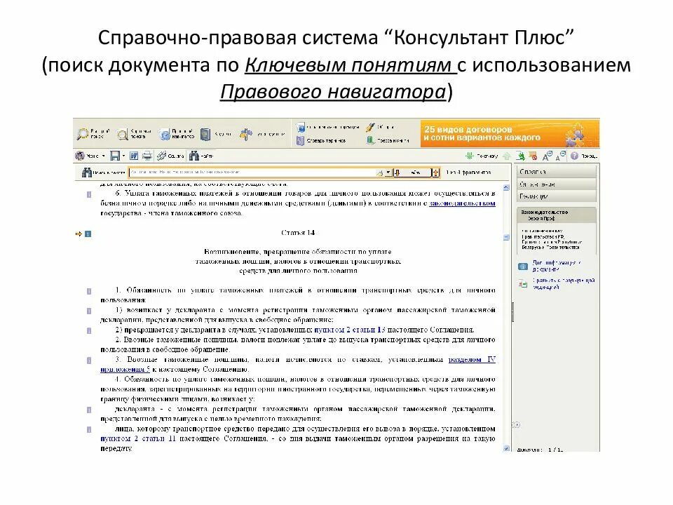This screenshot has width=673, height=505.
Task: Click the text search input field
Action: tap(252, 173)
